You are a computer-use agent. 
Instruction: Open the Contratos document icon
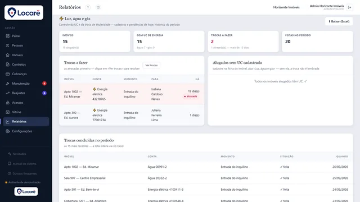point(7,65)
